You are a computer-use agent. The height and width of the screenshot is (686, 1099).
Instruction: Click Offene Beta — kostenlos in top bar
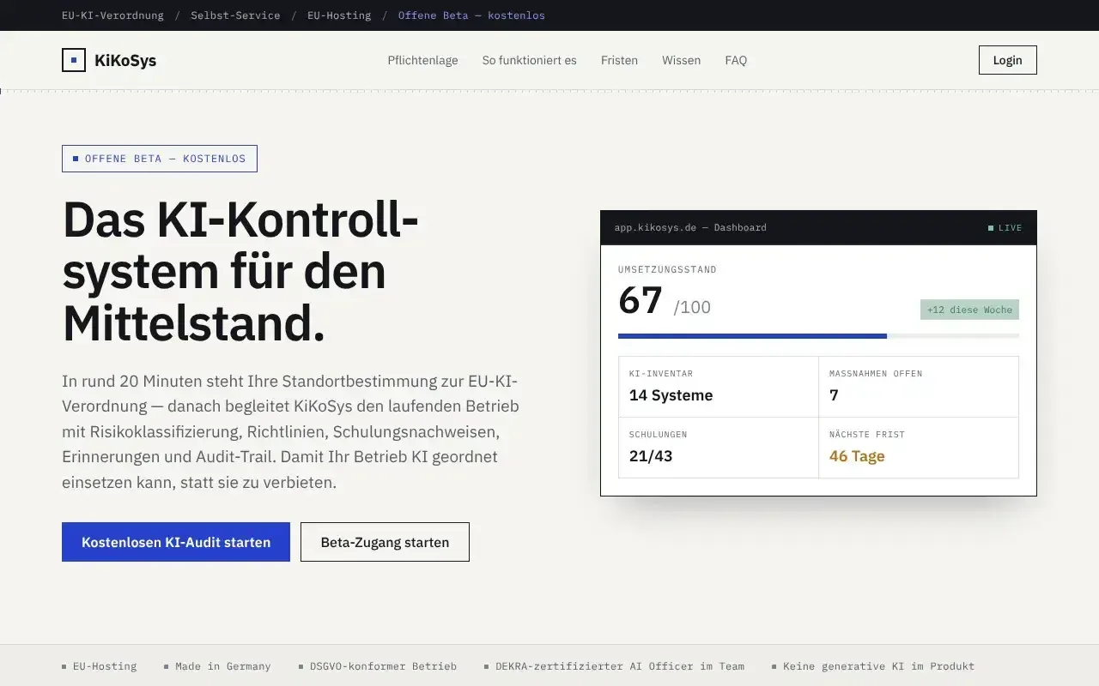471,15
